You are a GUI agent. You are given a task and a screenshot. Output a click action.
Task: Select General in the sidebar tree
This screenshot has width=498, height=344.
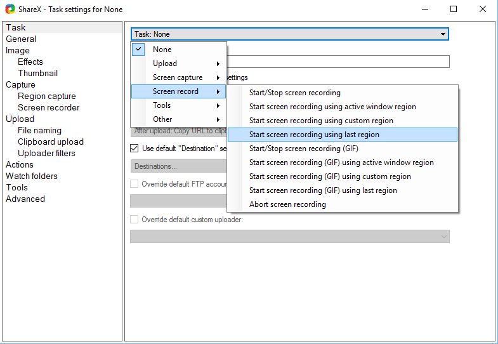tap(21, 39)
